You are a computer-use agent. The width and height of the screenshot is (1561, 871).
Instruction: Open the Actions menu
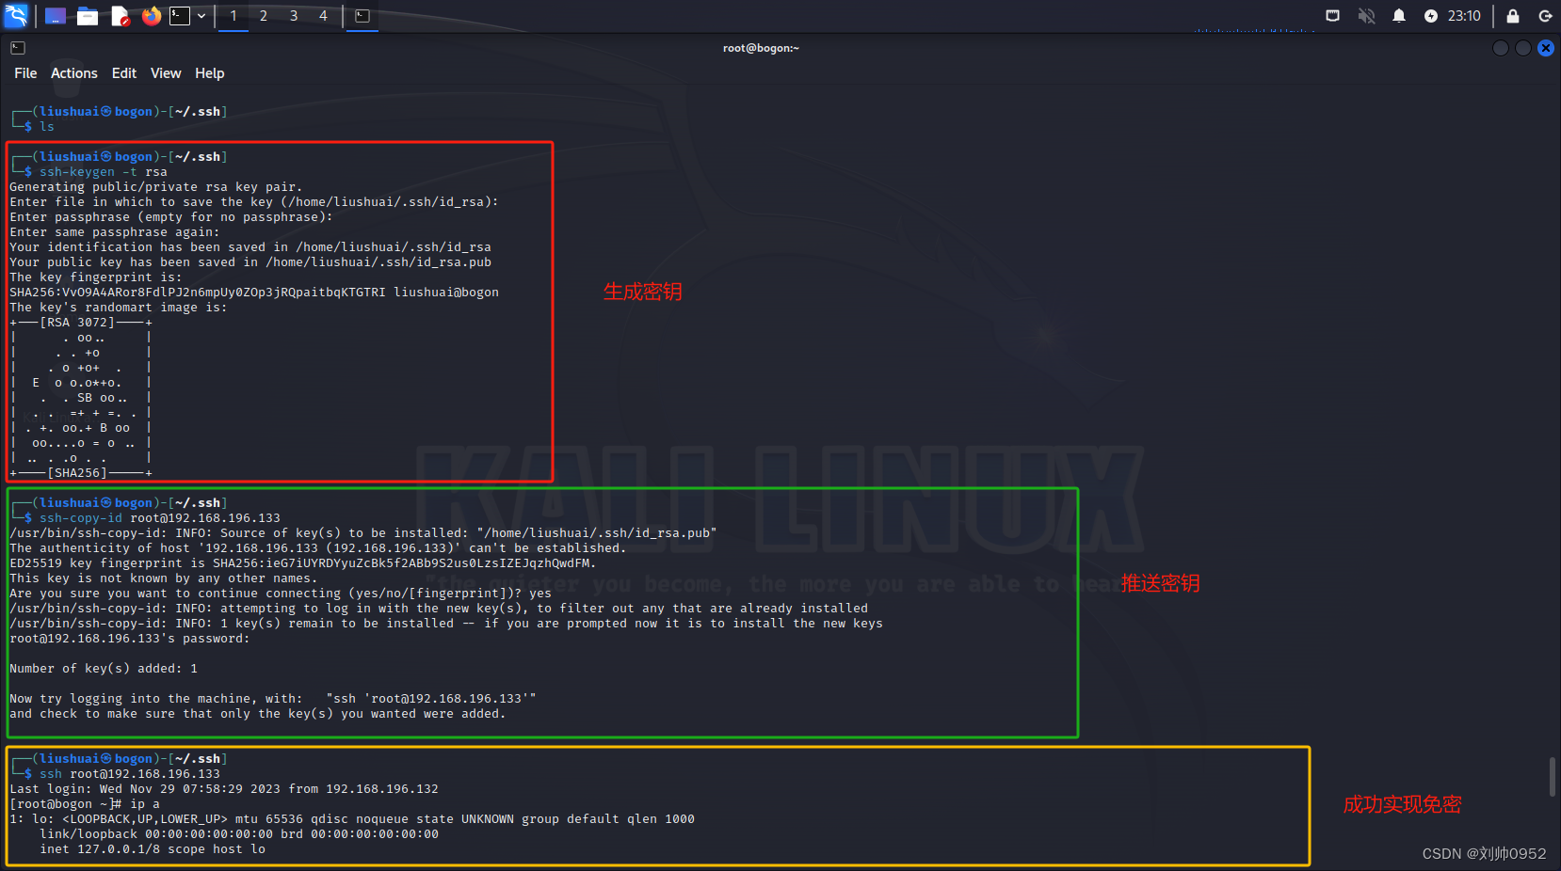point(74,73)
